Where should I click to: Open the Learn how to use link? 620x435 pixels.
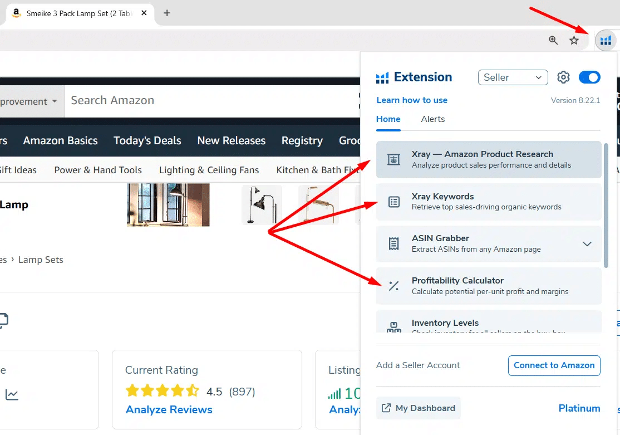[412, 100]
